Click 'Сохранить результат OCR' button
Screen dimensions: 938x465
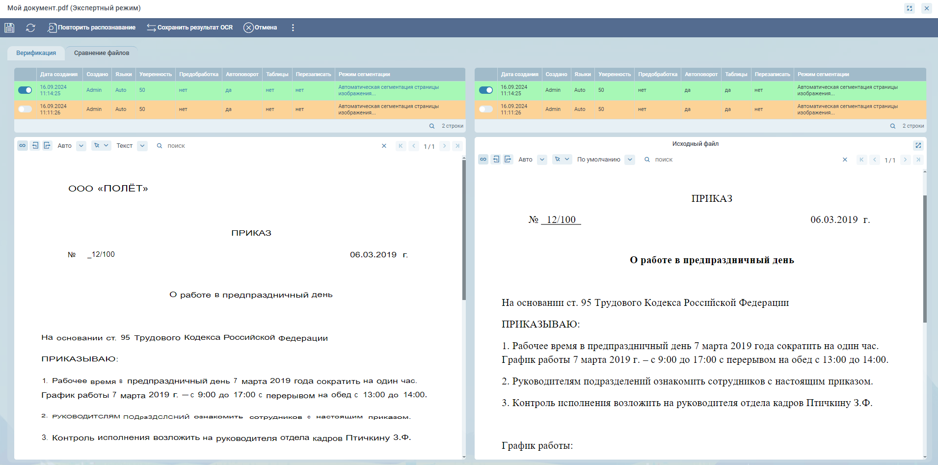pos(190,27)
